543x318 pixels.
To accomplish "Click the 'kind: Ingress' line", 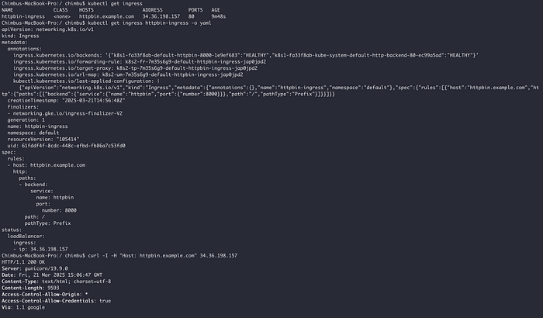I will [x=20, y=36].
